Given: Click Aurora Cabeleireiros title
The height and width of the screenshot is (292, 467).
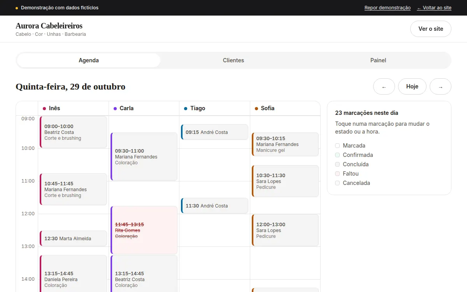Looking at the screenshot, I should click(x=49, y=26).
